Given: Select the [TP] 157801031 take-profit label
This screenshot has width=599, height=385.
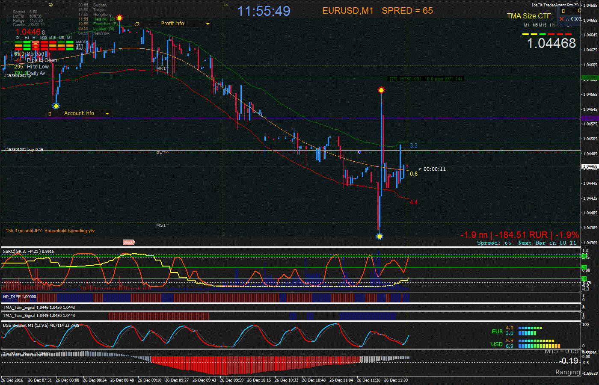Looking at the screenshot, I should click(x=426, y=79).
